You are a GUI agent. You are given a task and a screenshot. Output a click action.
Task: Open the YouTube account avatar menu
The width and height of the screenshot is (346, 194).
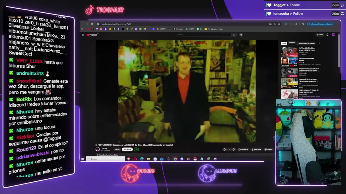pyautogui.click(x=333, y=35)
